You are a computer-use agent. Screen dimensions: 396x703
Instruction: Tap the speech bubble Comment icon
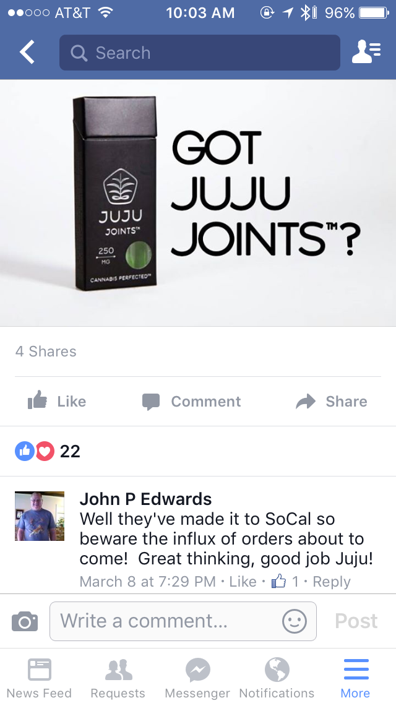[151, 402]
